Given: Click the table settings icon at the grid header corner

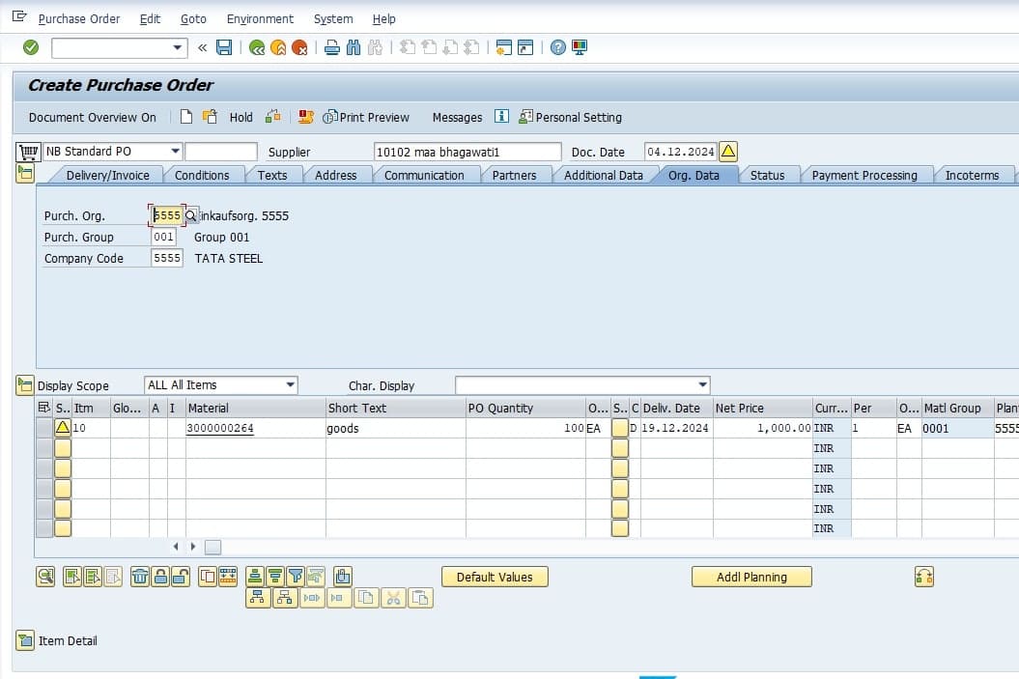Looking at the screenshot, I should click(x=44, y=408).
